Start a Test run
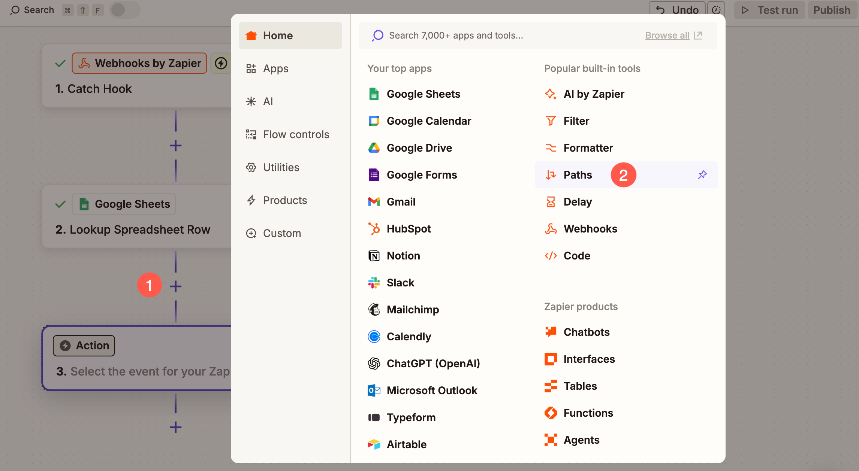The width and height of the screenshot is (859, 471). tap(769, 10)
